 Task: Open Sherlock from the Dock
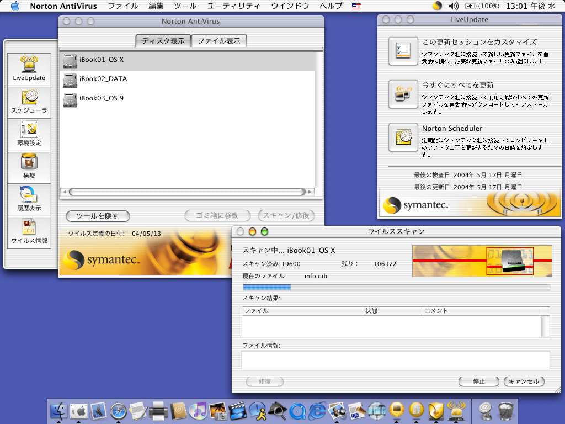click(278, 411)
